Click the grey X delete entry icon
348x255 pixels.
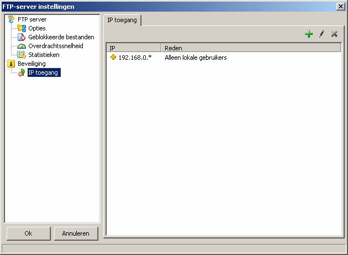coord(334,34)
